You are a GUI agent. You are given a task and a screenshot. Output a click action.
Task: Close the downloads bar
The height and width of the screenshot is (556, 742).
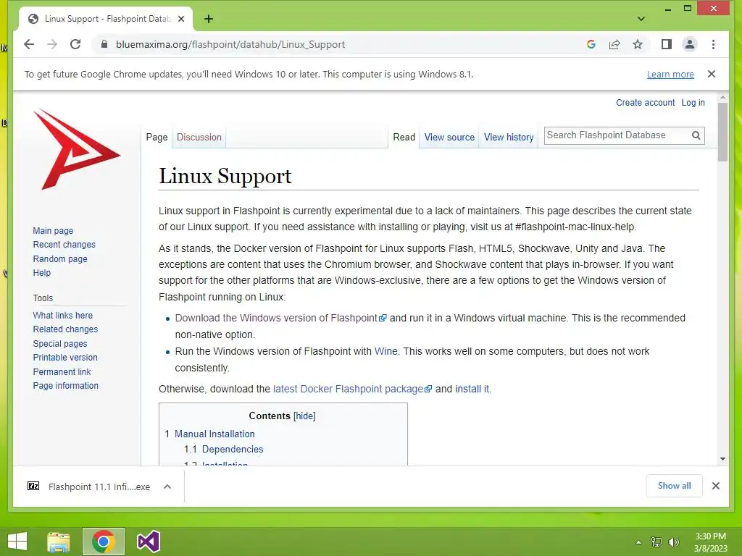click(x=715, y=486)
